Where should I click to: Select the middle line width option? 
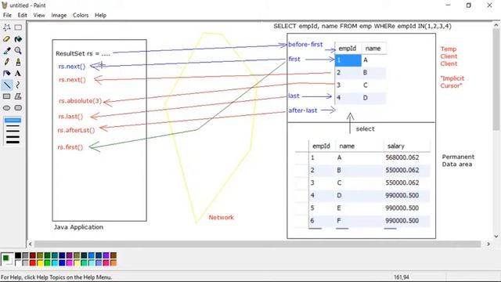pos(13,131)
